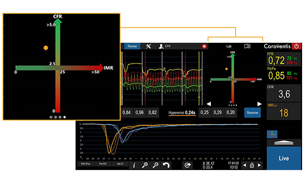304x171 pixels.
Task: Click the red power button icon
Action: (x=296, y=46)
